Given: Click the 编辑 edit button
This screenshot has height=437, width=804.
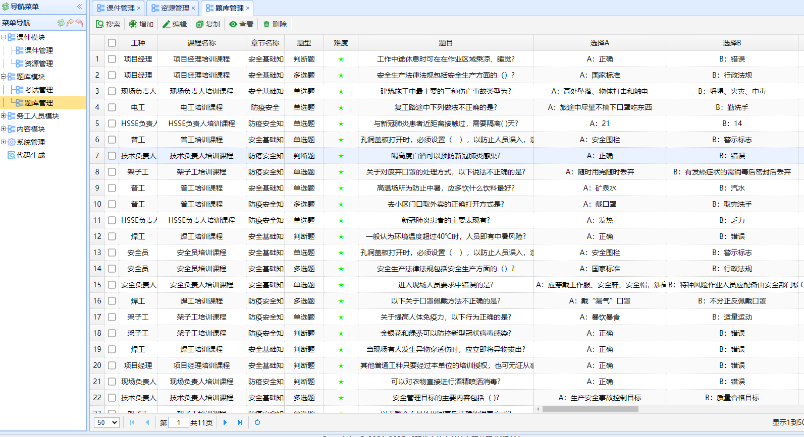Looking at the screenshot, I should click(x=175, y=24).
